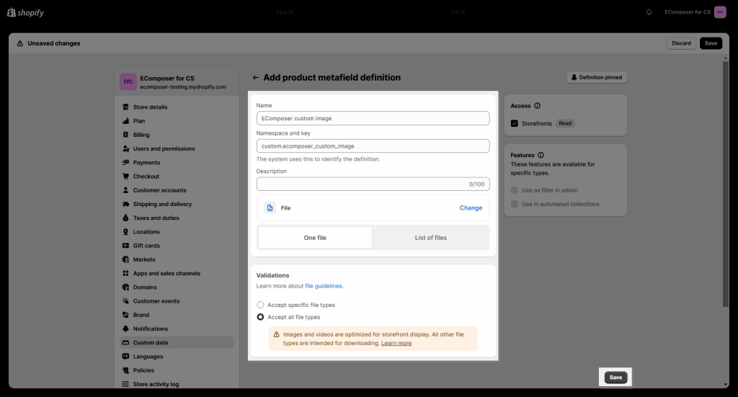Click the Notifications sidebar bell icon
Image resolution: width=738 pixels, height=397 pixels.
125,329
